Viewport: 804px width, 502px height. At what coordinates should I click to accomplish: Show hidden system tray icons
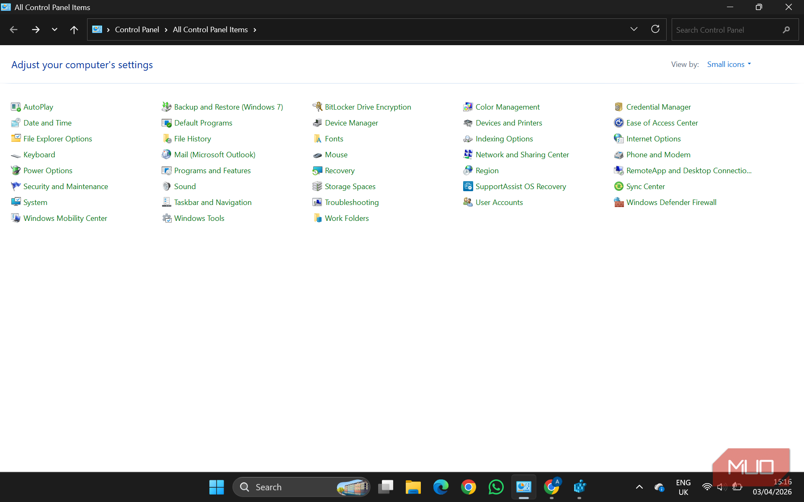click(639, 487)
